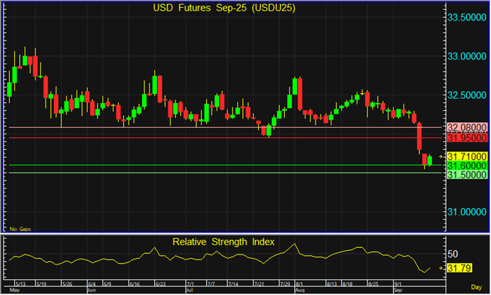Click the 31.00000 price axis label
This screenshot has width=491, height=295.
[x=467, y=212]
